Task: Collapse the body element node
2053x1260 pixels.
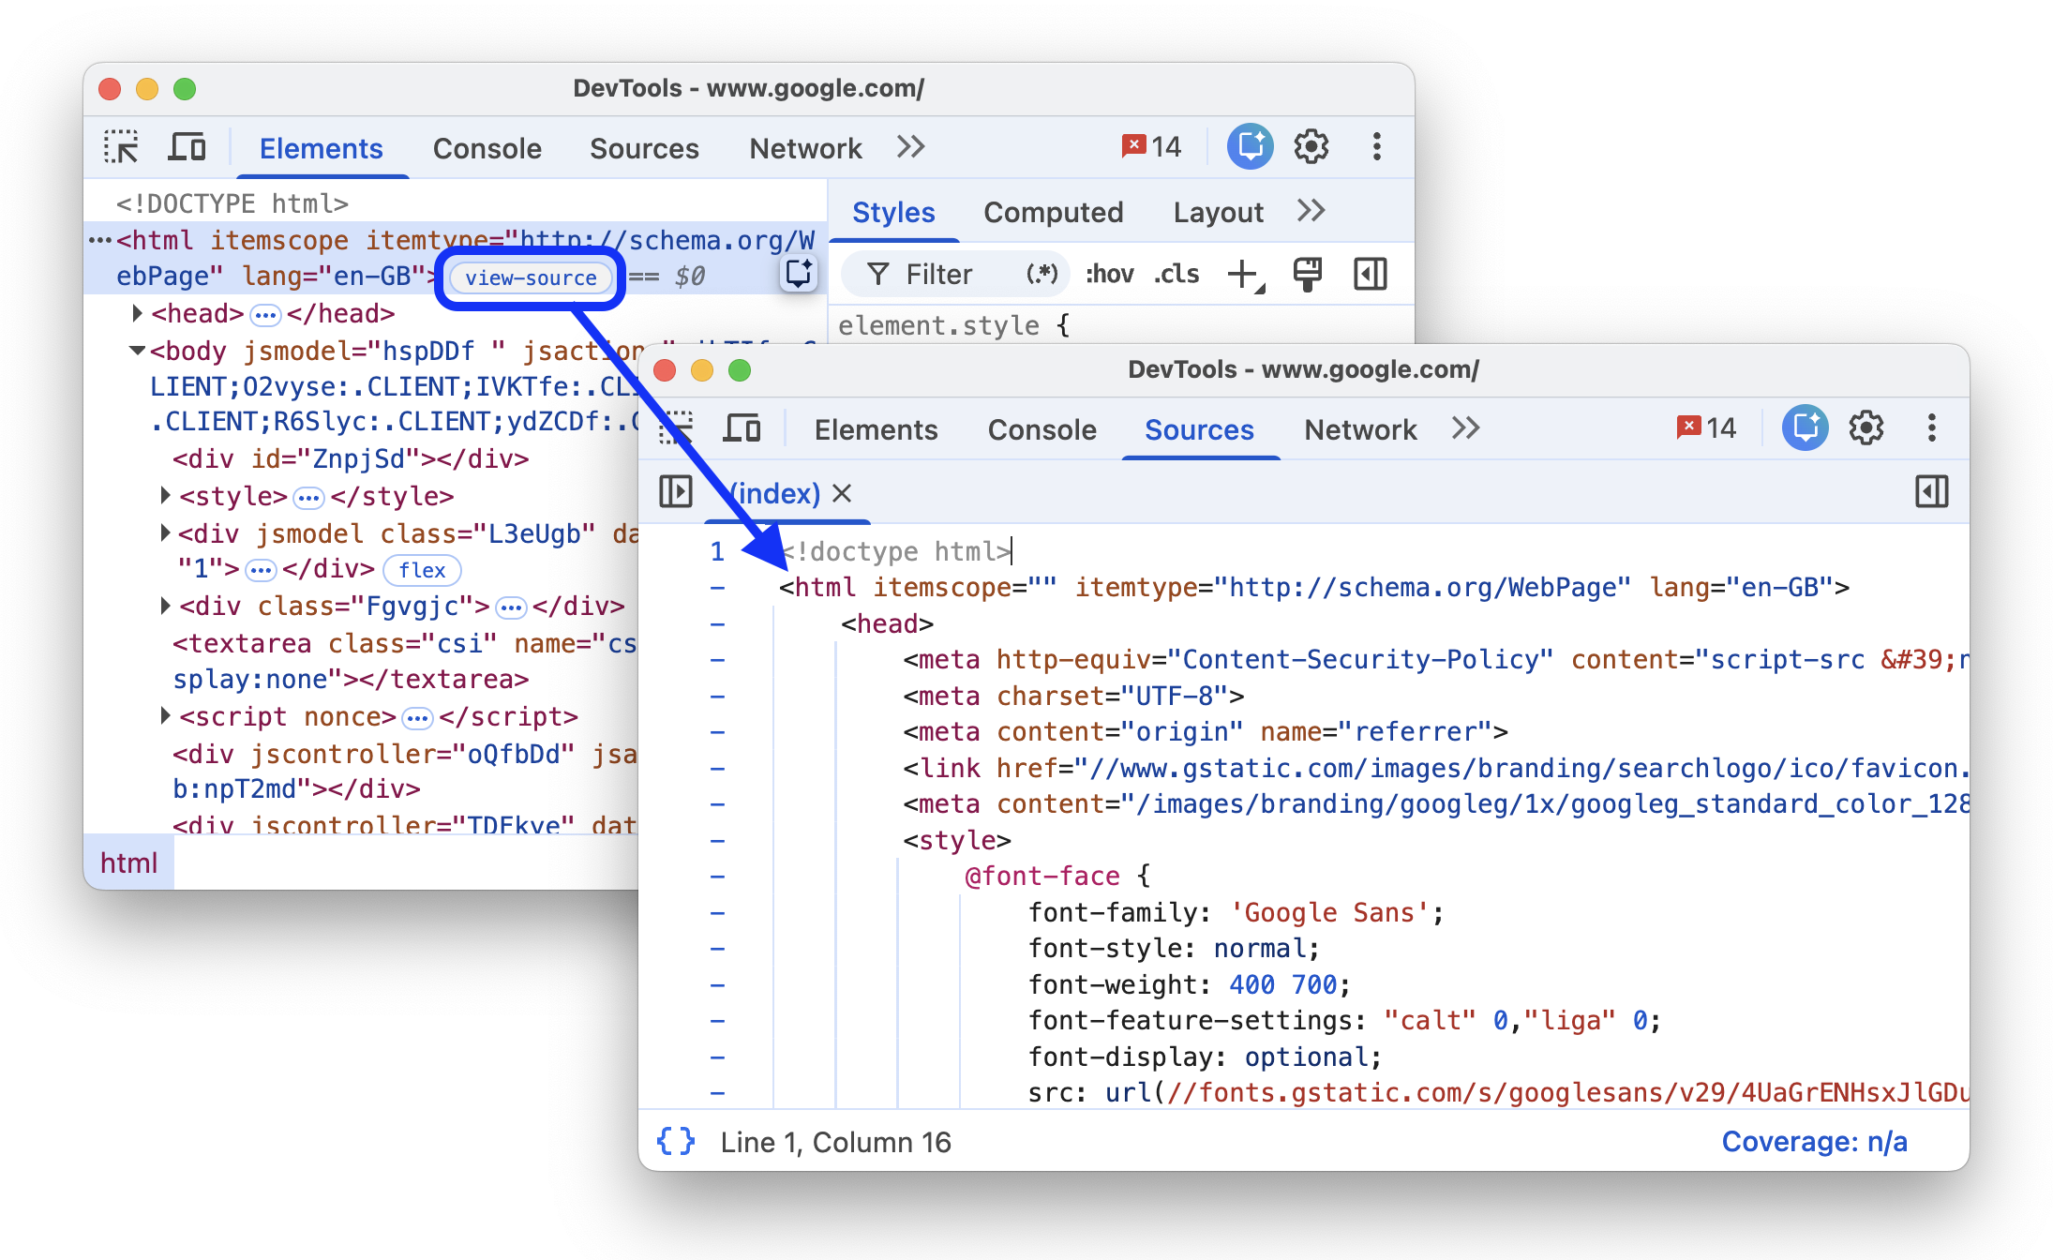Action: [x=136, y=351]
